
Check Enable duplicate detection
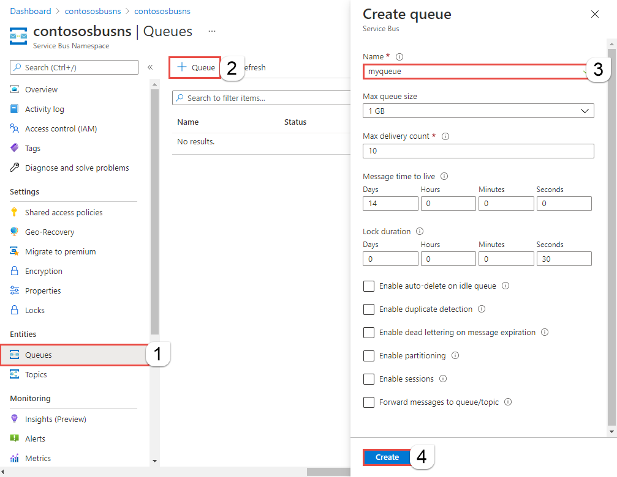(x=369, y=309)
